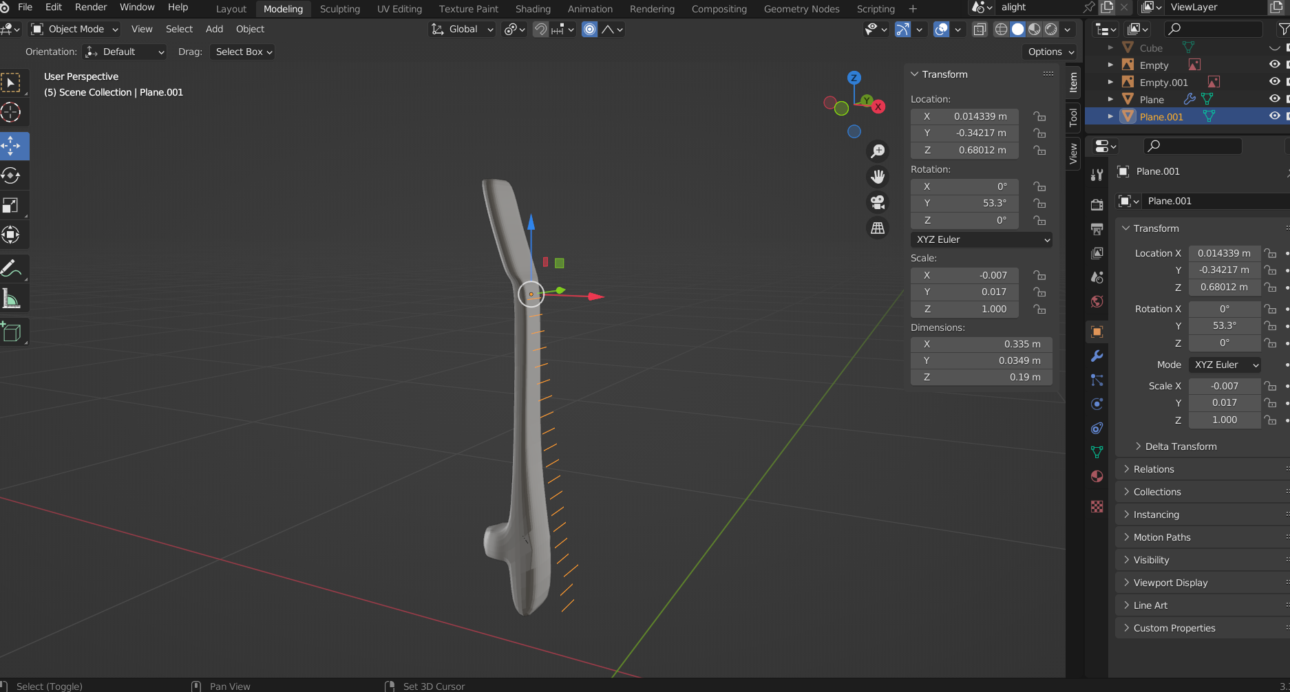1290x692 pixels.
Task: Open the Physics properties tab
Action: point(1097,404)
